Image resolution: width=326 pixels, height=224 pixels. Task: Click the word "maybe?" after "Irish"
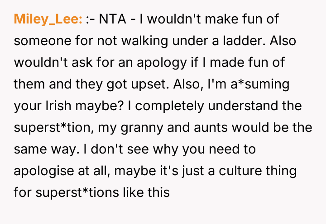(107, 106)
